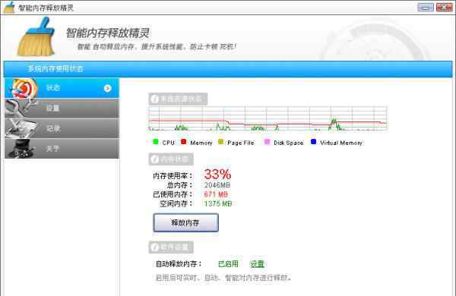This screenshot has height=296, width=456.
Task: Click the notepad icon beside 记录
Action: pyautogui.click(x=21, y=128)
